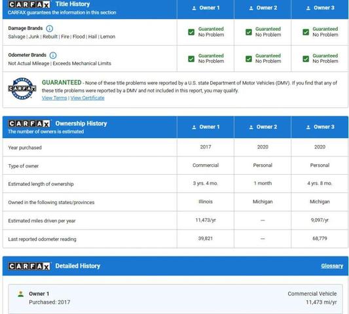
Task: Click Commercial Vehicle text in Detailed History
Action: pos(312,294)
